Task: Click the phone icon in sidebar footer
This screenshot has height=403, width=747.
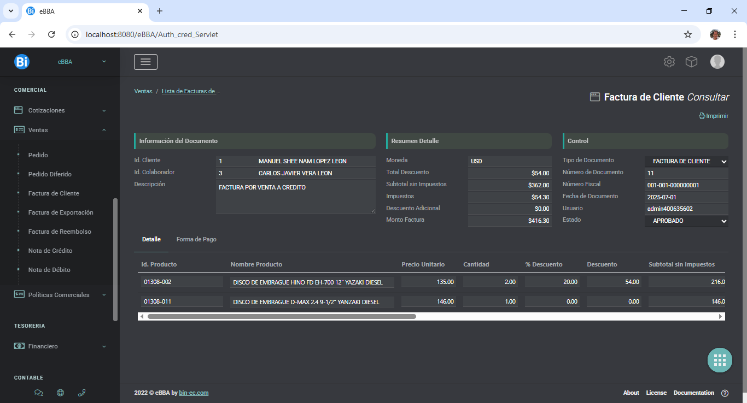Action: [81, 392]
